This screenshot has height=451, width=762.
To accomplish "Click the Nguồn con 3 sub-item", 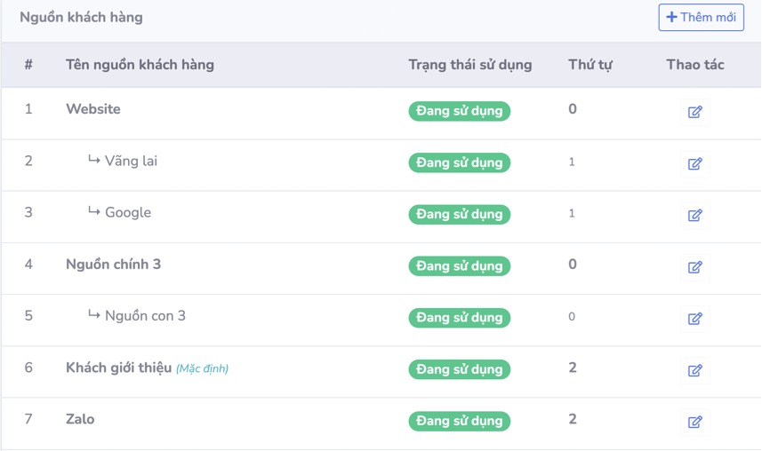I will (x=145, y=316).
